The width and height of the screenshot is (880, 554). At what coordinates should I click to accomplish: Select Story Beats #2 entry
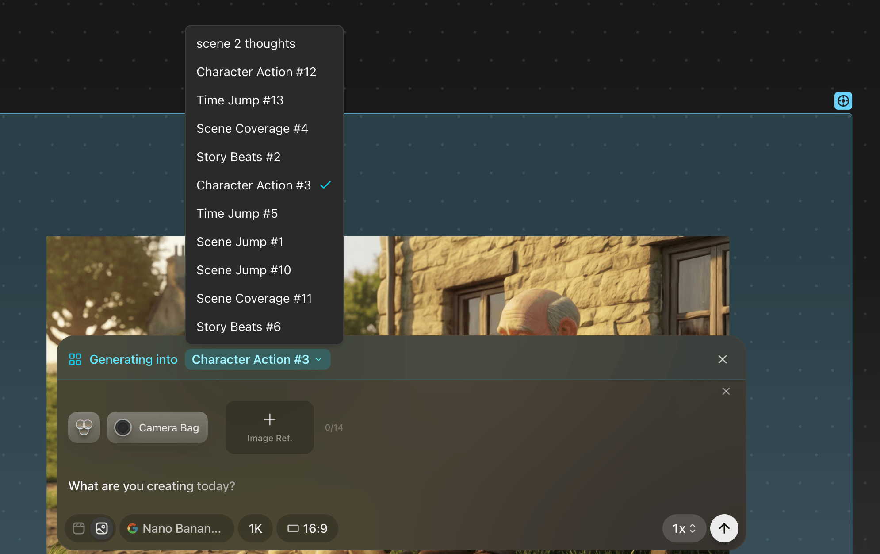coord(264,157)
